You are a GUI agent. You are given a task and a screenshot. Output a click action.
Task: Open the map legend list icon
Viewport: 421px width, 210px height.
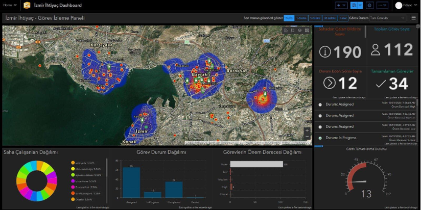(293, 30)
